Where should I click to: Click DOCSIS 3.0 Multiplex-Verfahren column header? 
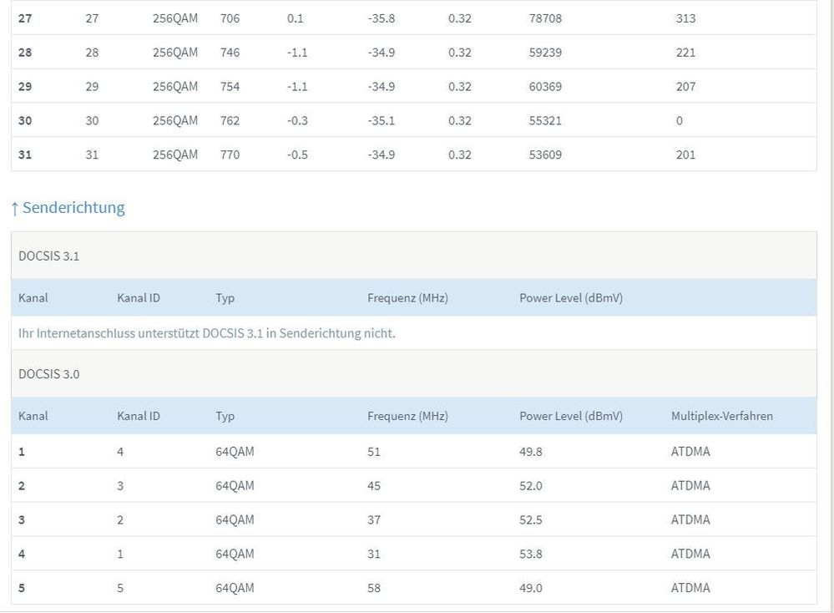tap(722, 416)
